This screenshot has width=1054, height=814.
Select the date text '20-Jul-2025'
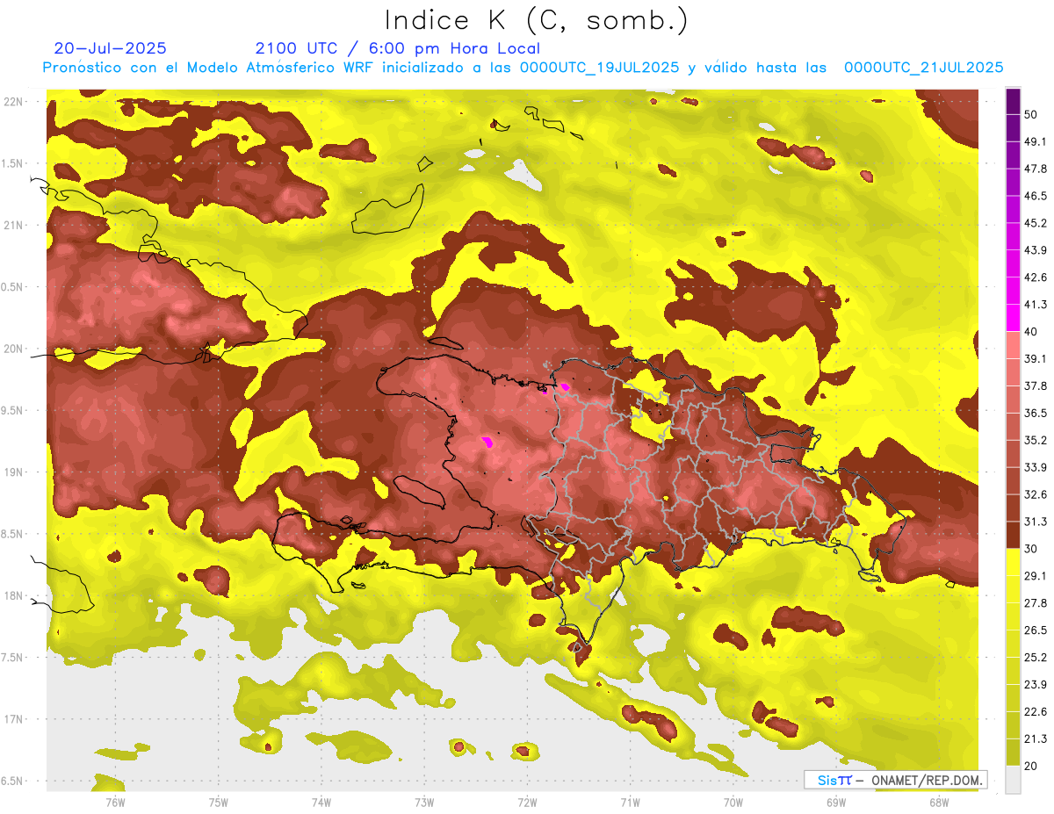tap(110, 48)
